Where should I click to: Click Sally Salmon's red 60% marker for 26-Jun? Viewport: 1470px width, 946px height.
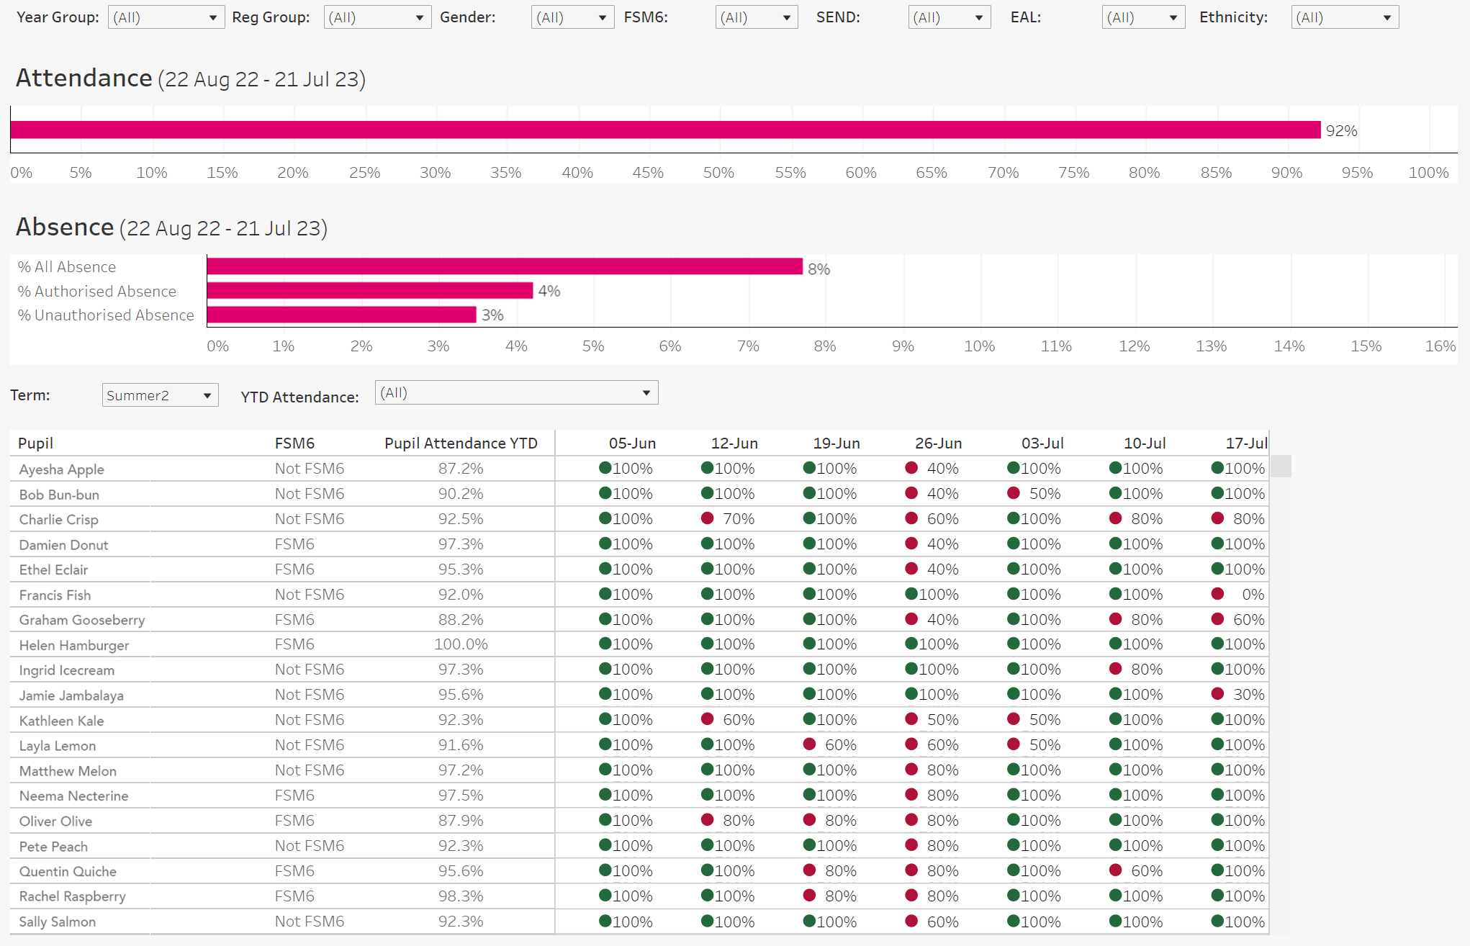pyautogui.click(x=911, y=921)
